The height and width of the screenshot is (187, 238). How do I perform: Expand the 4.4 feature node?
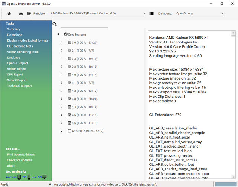pos(62,107)
